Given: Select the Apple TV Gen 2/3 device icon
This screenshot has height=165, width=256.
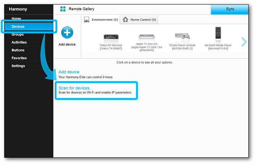Looking at the screenshot, I should (147, 37).
